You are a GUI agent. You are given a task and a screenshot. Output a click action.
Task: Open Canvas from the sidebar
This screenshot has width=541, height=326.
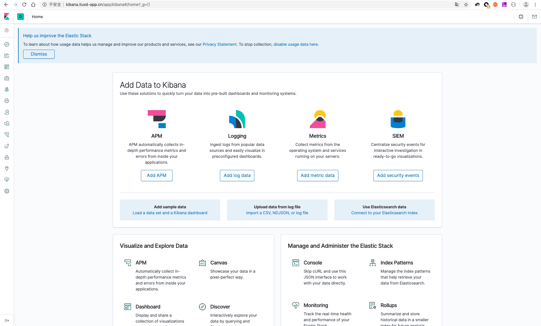[x=7, y=78]
